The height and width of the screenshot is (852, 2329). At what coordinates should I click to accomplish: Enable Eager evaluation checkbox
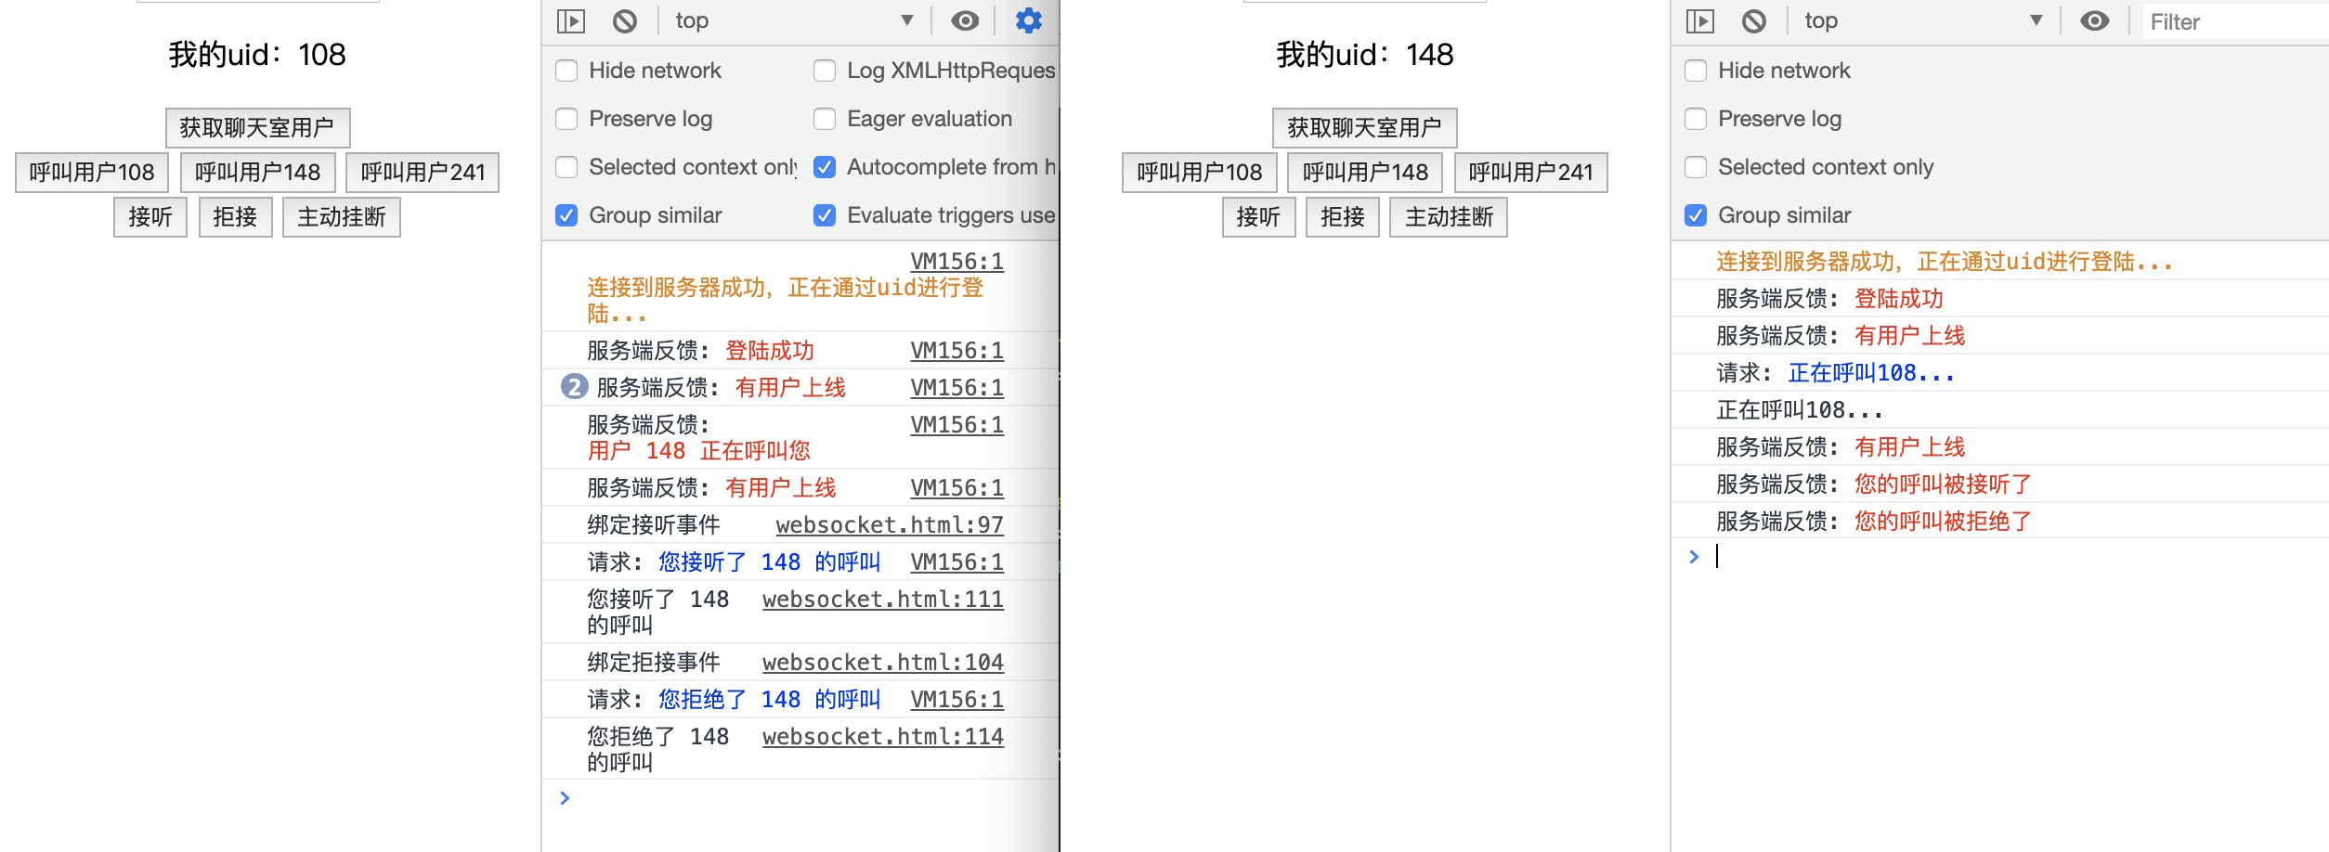click(825, 119)
